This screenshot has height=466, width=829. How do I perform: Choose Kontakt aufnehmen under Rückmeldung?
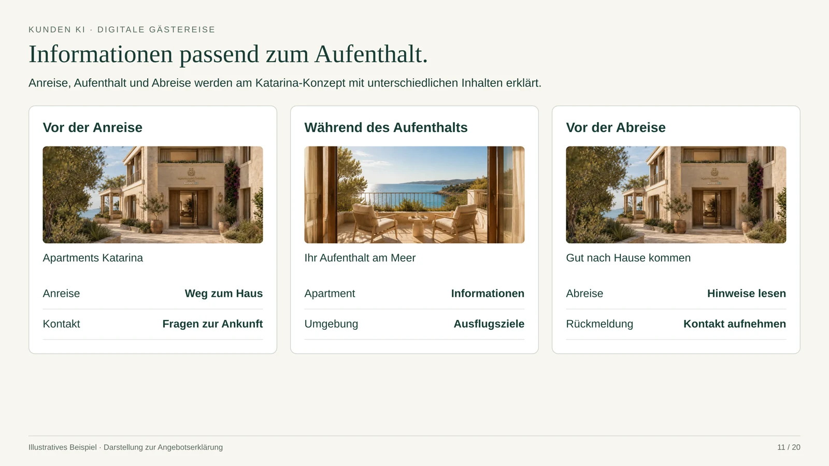click(x=735, y=324)
